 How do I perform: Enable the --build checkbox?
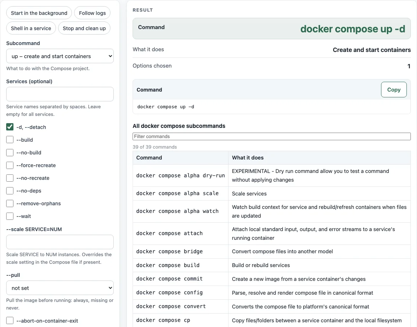pos(10,140)
